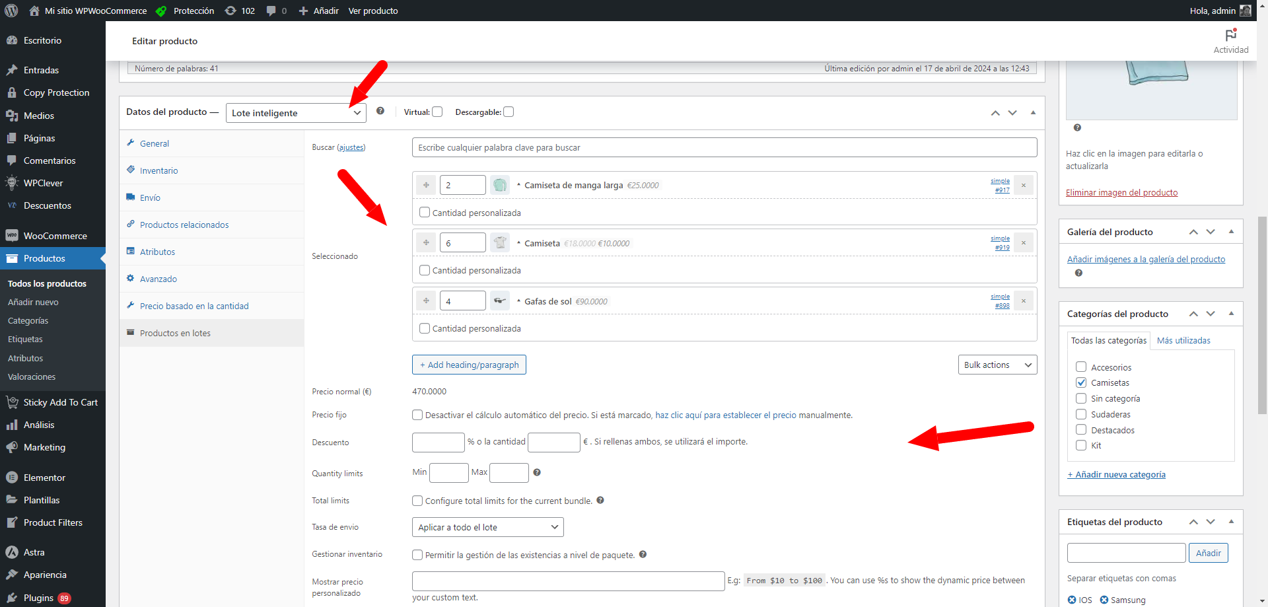This screenshot has width=1268, height=607.
Task: Click Gafas de sol thumbnail image
Action: 500,301
